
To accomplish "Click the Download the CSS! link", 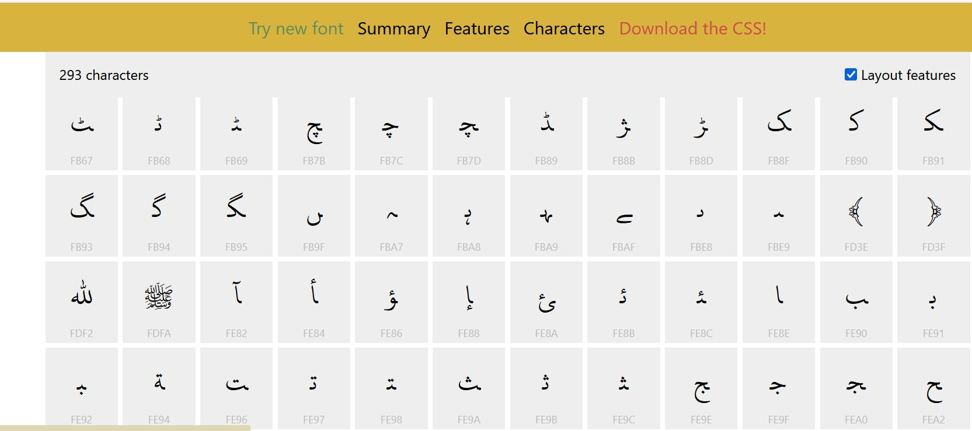I will pos(692,29).
